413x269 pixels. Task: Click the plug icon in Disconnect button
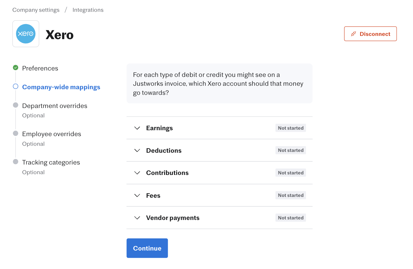tap(354, 34)
